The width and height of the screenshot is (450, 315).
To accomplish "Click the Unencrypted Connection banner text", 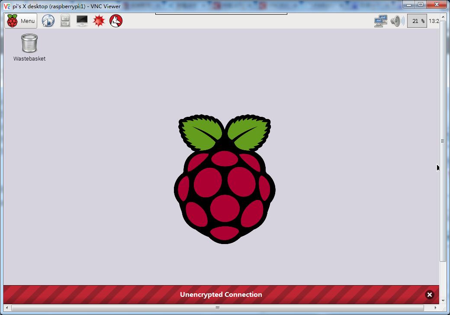I will (x=221, y=295).
